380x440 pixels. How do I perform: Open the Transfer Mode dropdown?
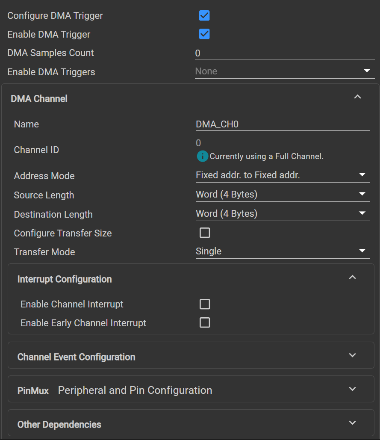click(x=283, y=251)
